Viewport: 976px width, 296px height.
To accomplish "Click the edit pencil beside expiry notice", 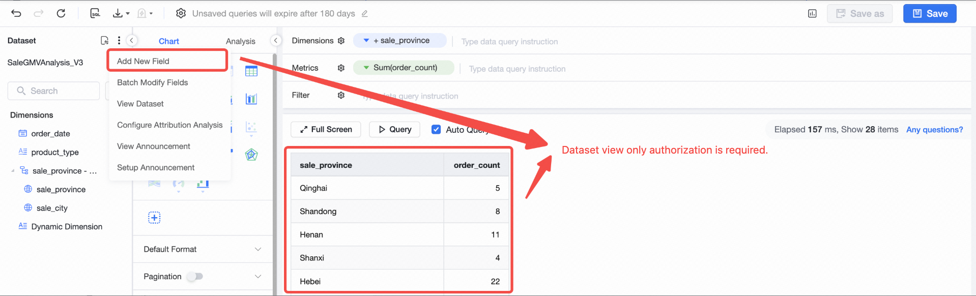I will [x=364, y=14].
